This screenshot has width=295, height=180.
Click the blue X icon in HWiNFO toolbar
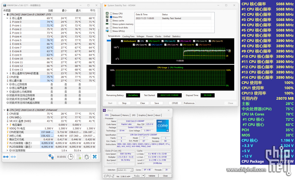point(95,157)
